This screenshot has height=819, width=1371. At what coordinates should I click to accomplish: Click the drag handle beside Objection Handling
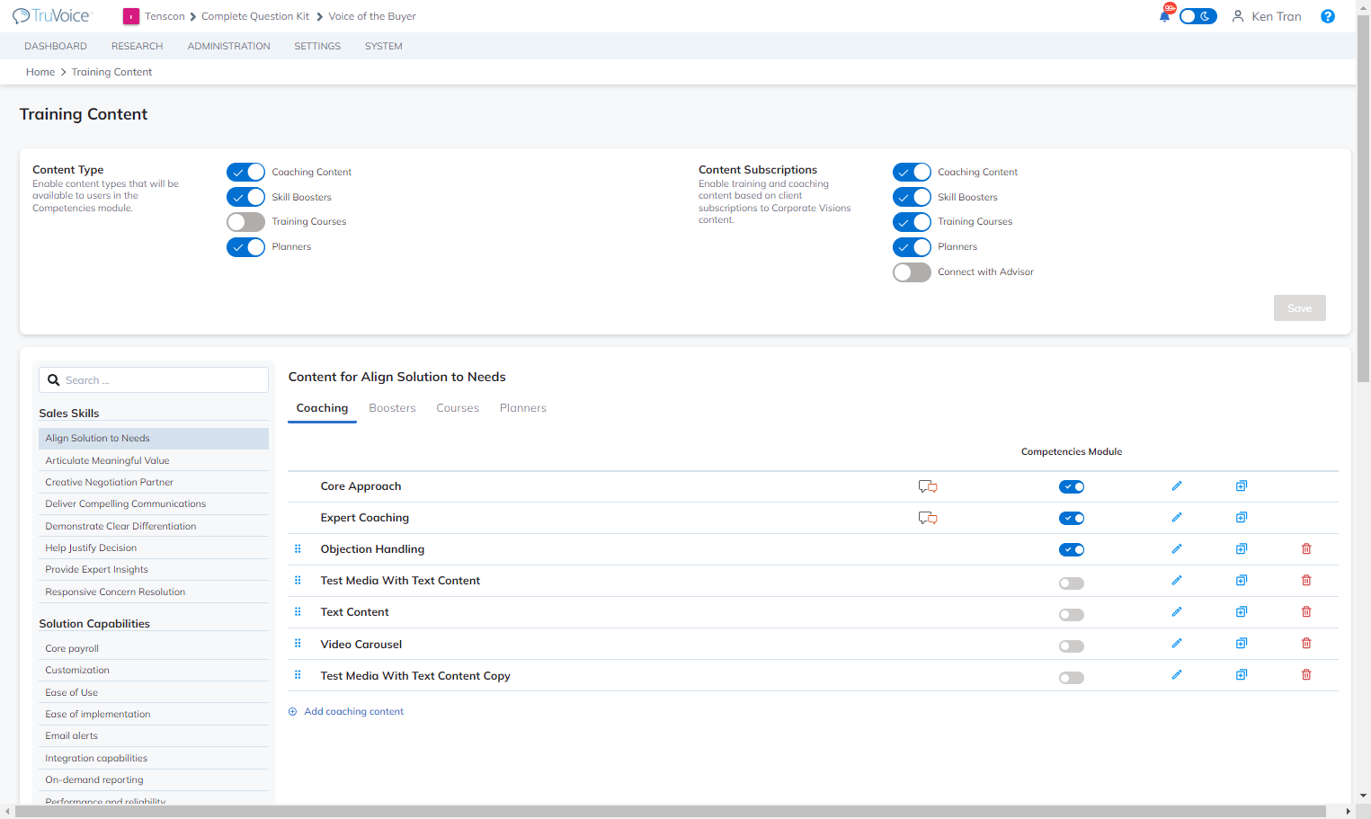pos(298,549)
